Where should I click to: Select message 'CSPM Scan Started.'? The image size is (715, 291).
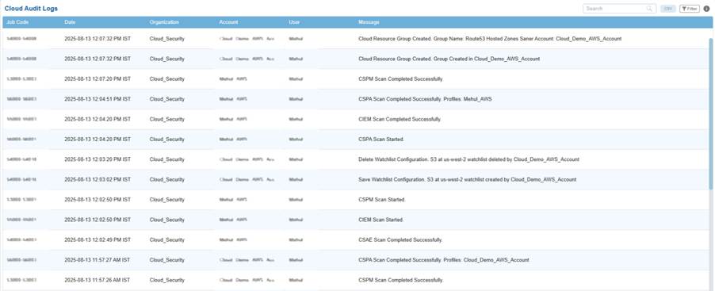click(x=382, y=199)
